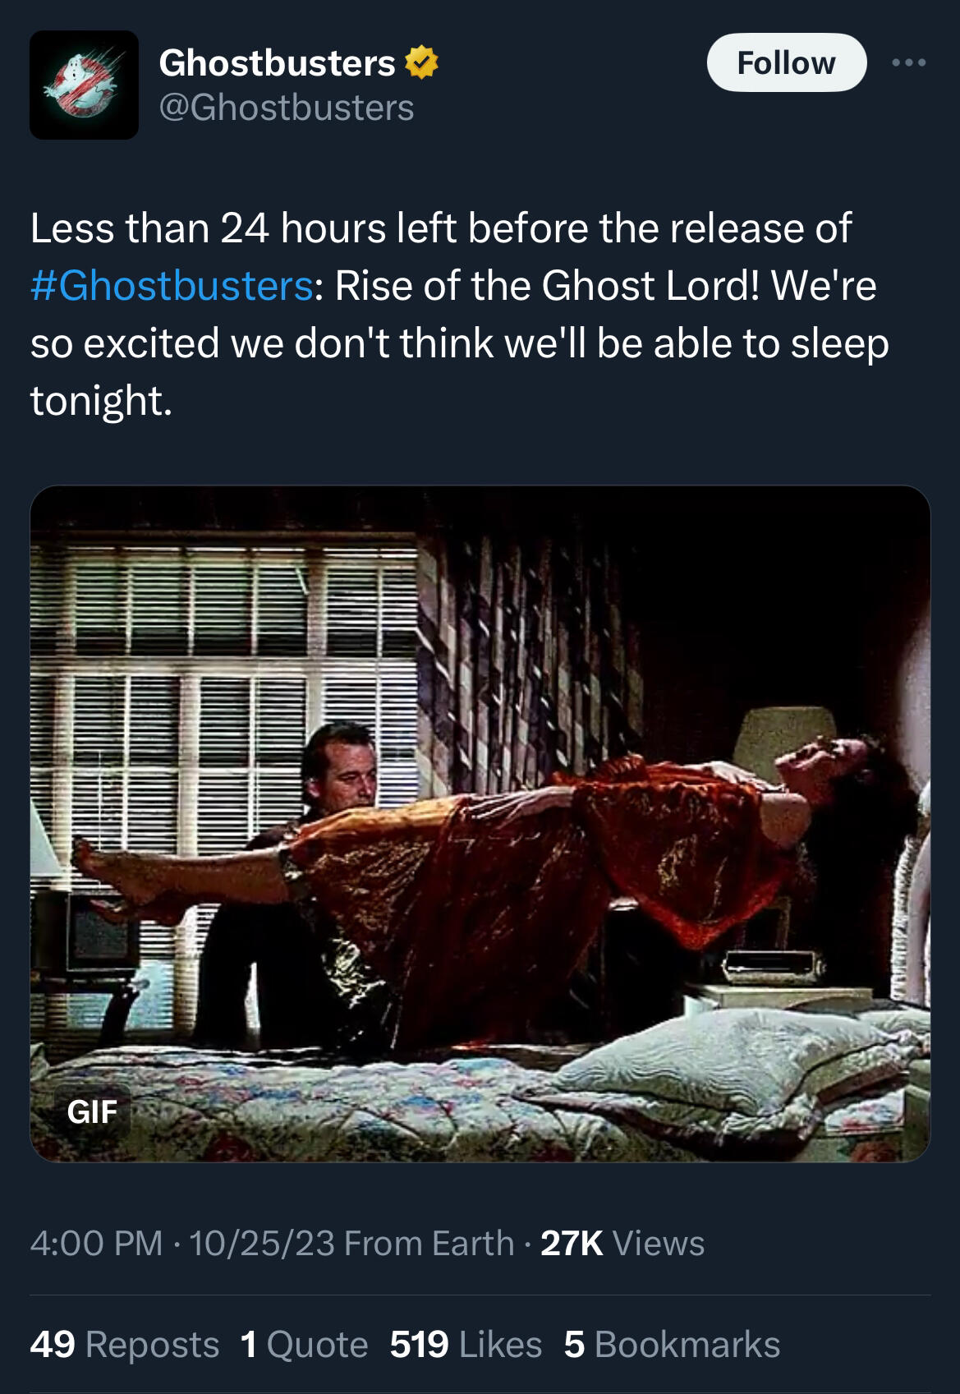
Task: Open the three-dot more options menu
Action: (x=911, y=62)
